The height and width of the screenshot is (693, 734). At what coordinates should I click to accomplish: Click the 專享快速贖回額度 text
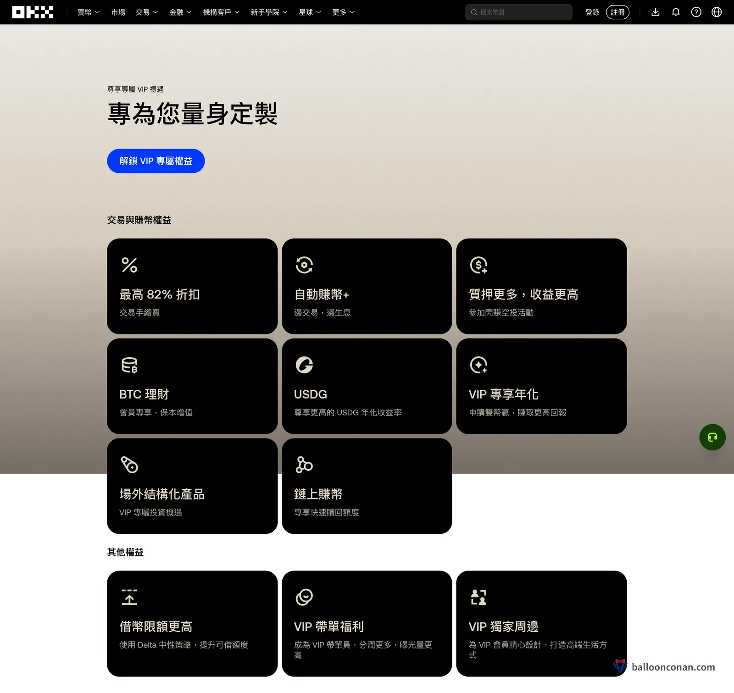(327, 512)
